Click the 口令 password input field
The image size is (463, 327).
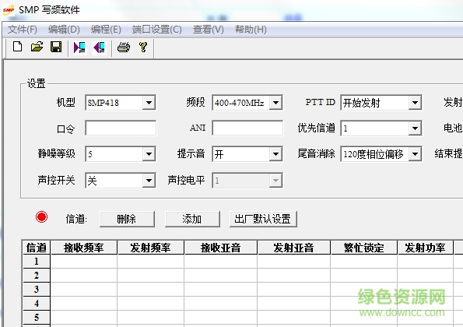coord(121,128)
